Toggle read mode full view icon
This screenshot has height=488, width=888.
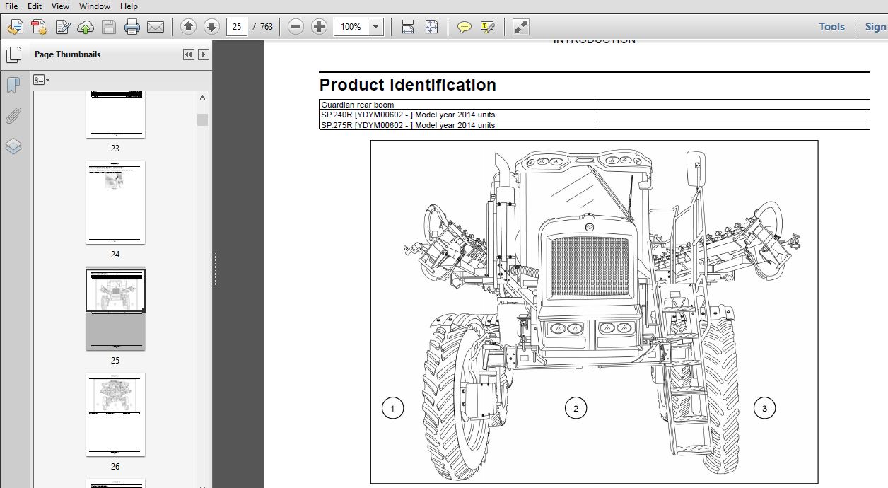(x=520, y=27)
